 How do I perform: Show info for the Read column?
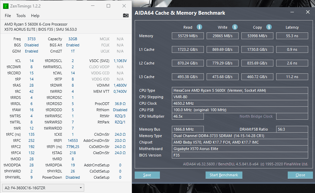pos(199,27)
